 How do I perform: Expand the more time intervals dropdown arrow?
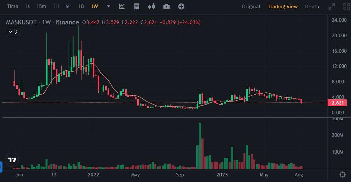coord(109,6)
